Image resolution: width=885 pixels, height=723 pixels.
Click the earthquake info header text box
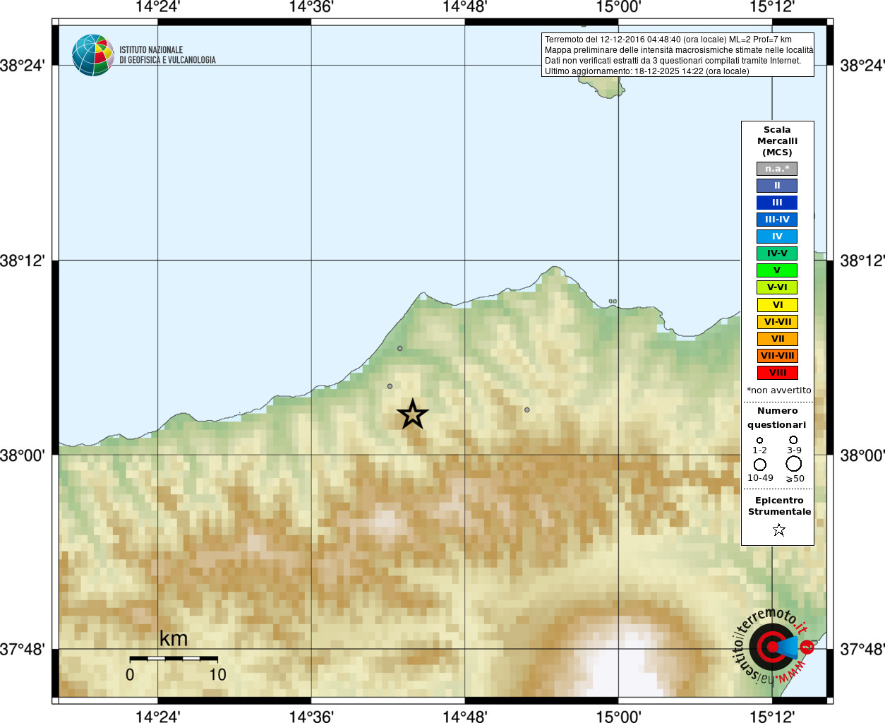[678, 55]
